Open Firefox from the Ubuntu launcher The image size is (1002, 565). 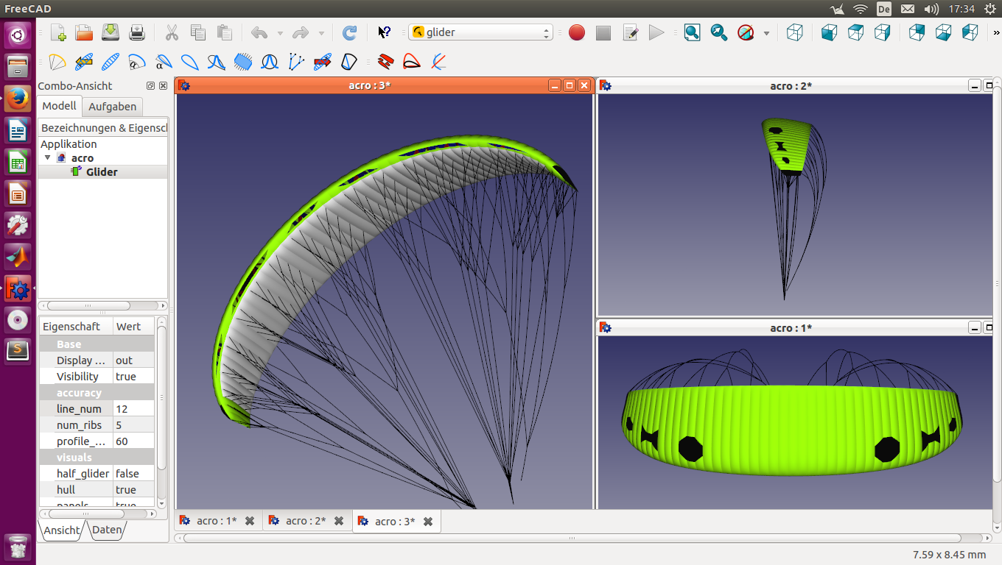click(x=18, y=98)
